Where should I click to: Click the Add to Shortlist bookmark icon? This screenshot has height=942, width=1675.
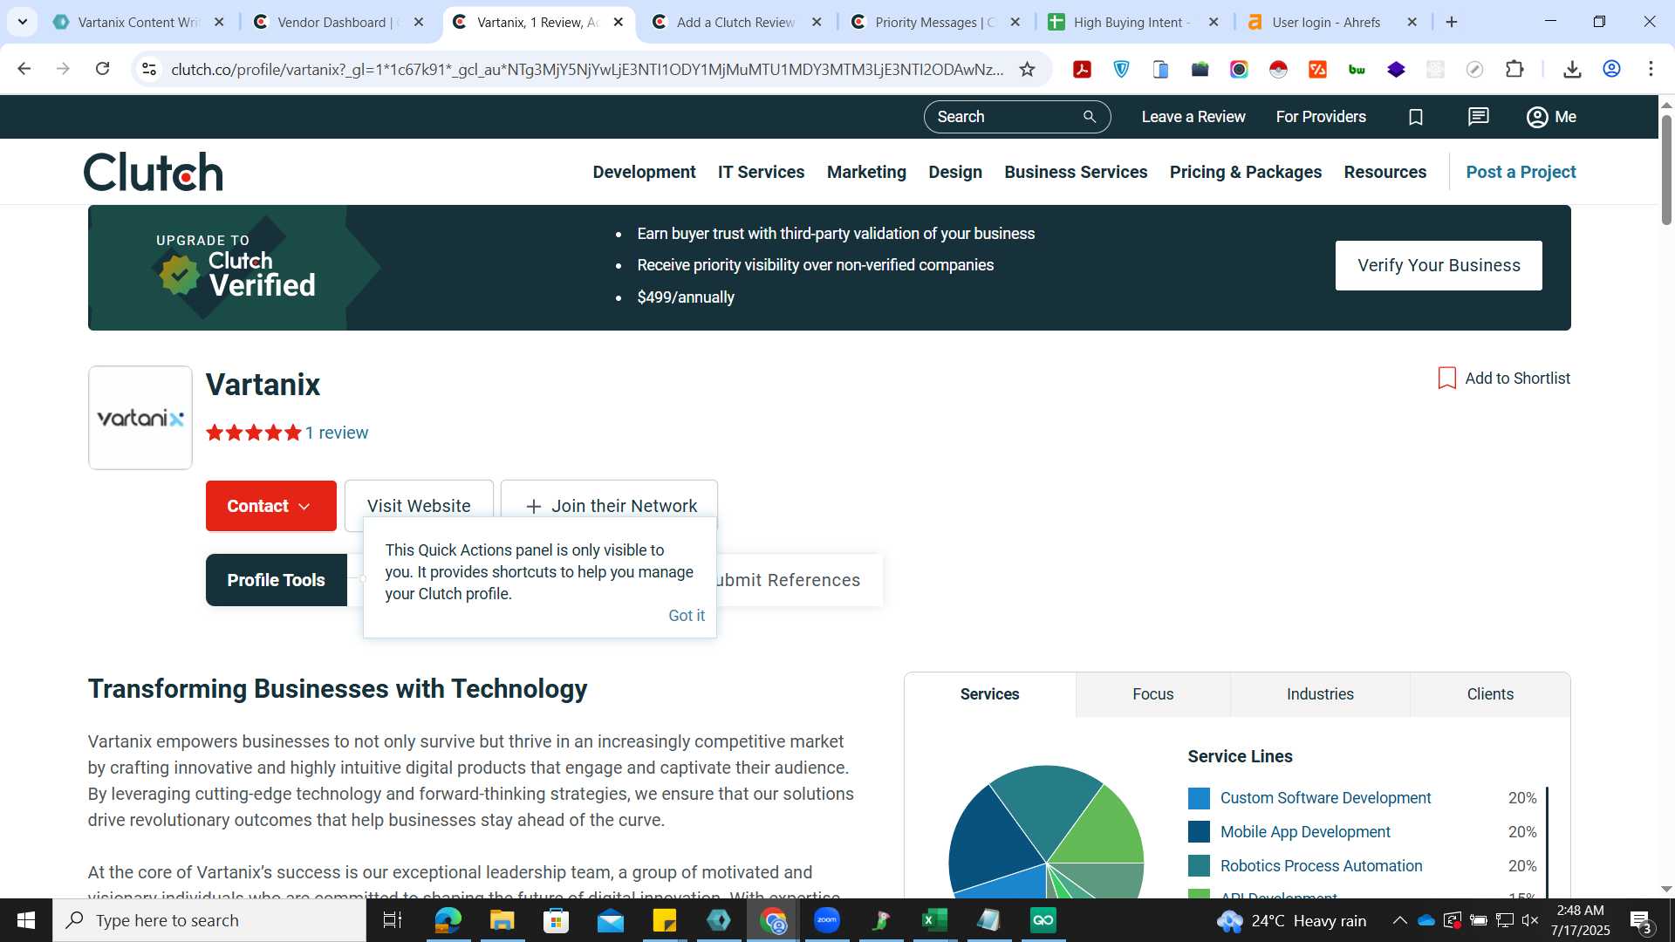[x=1447, y=378]
